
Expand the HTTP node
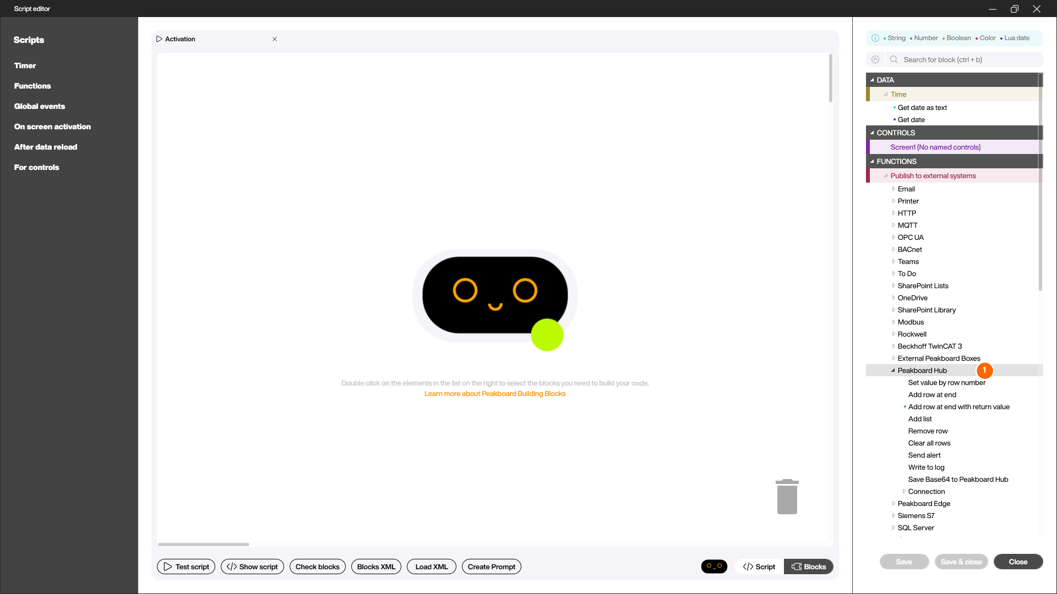point(893,213)
